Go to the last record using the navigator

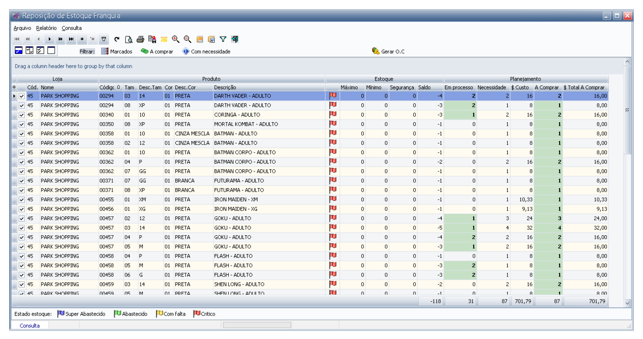click(71, 40)
